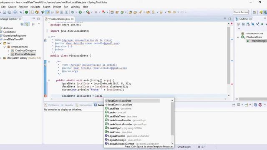Image resolution: width=267 pixels, height=150 pixels.
Task: Open the Navigate menu
Action: pos(35,7)
